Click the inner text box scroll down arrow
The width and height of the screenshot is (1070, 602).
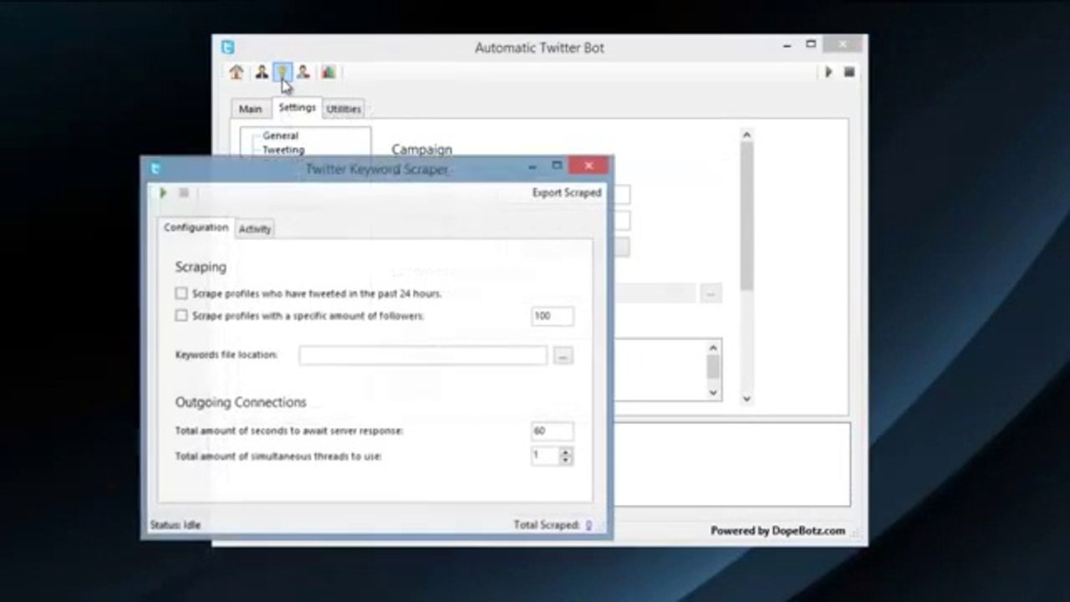click(713, 392)
